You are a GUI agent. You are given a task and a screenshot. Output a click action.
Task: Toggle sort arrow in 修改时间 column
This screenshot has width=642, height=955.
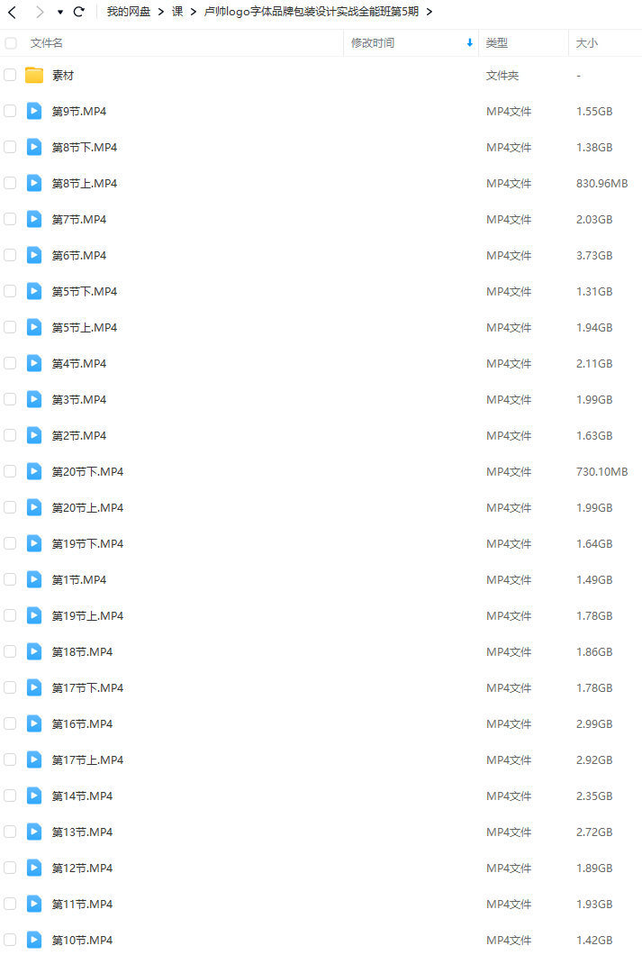(x=470, y=42)
